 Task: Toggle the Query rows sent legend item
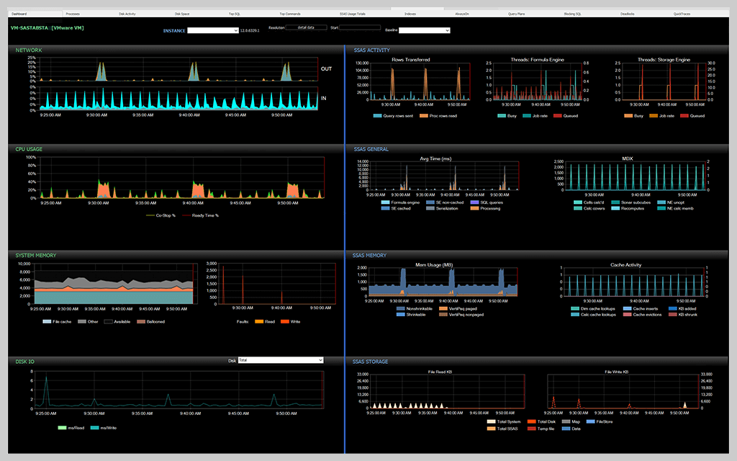click(395, 115)
